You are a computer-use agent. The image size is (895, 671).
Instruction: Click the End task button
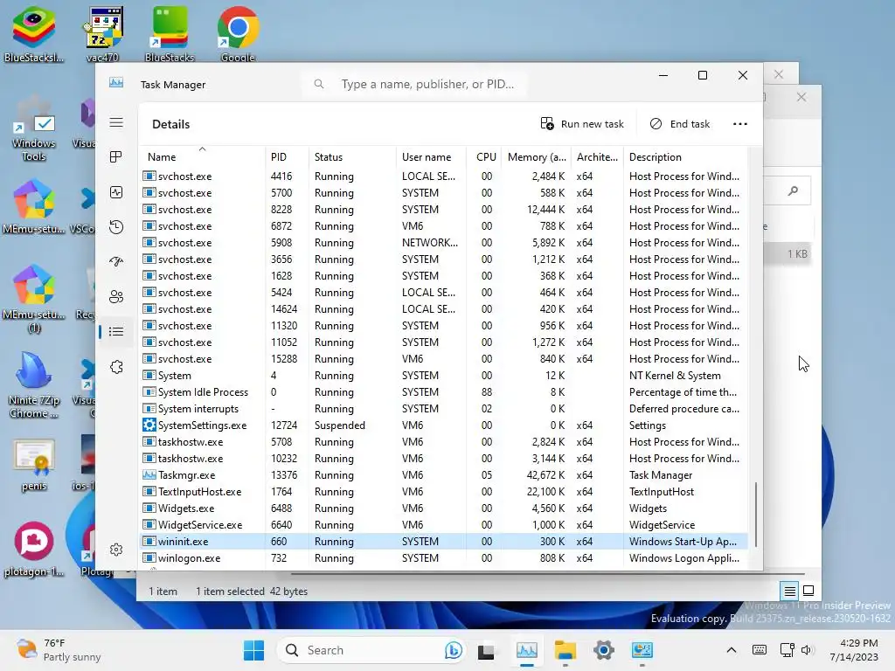(680, 124)
